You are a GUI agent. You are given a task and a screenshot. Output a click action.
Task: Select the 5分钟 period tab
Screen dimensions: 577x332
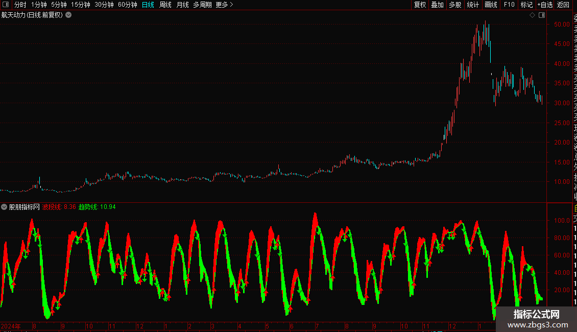(x=59, y=5)
